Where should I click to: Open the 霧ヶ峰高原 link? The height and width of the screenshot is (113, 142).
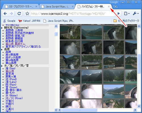click(12, 60)
